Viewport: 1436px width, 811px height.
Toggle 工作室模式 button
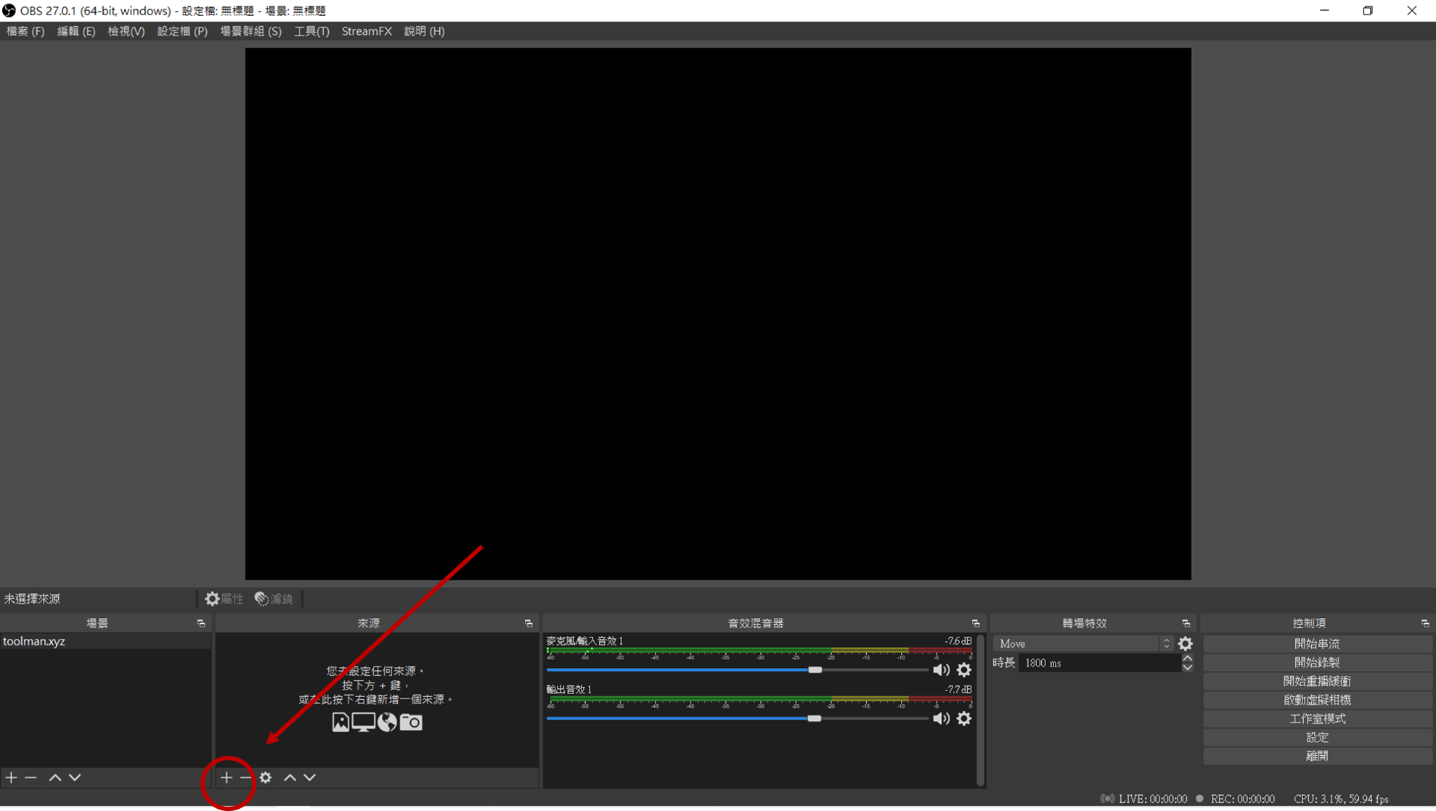(1317, 719)
